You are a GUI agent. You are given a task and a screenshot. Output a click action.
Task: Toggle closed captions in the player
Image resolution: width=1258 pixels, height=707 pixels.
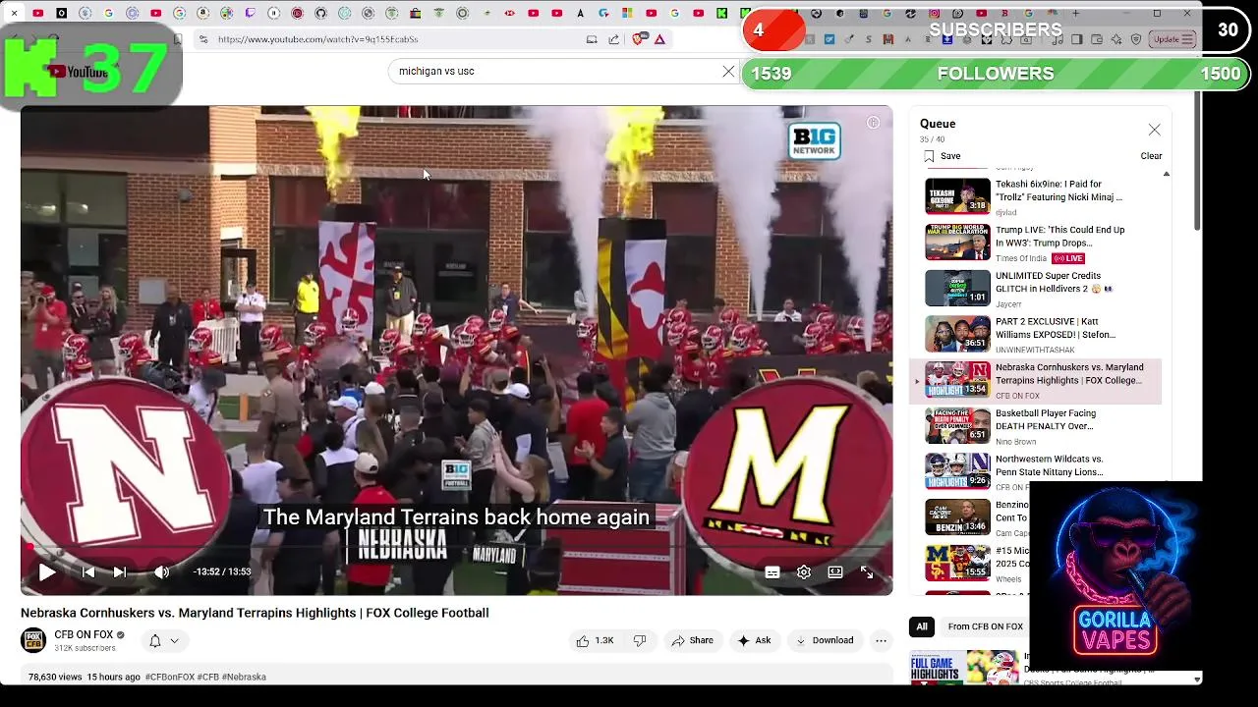[x=772, y=572]
